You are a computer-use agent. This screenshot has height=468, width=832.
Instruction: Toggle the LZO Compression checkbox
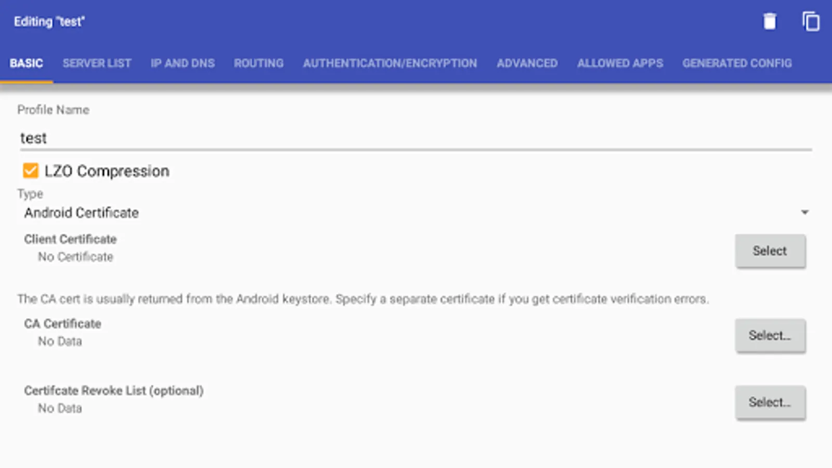(x=31, y=171)
